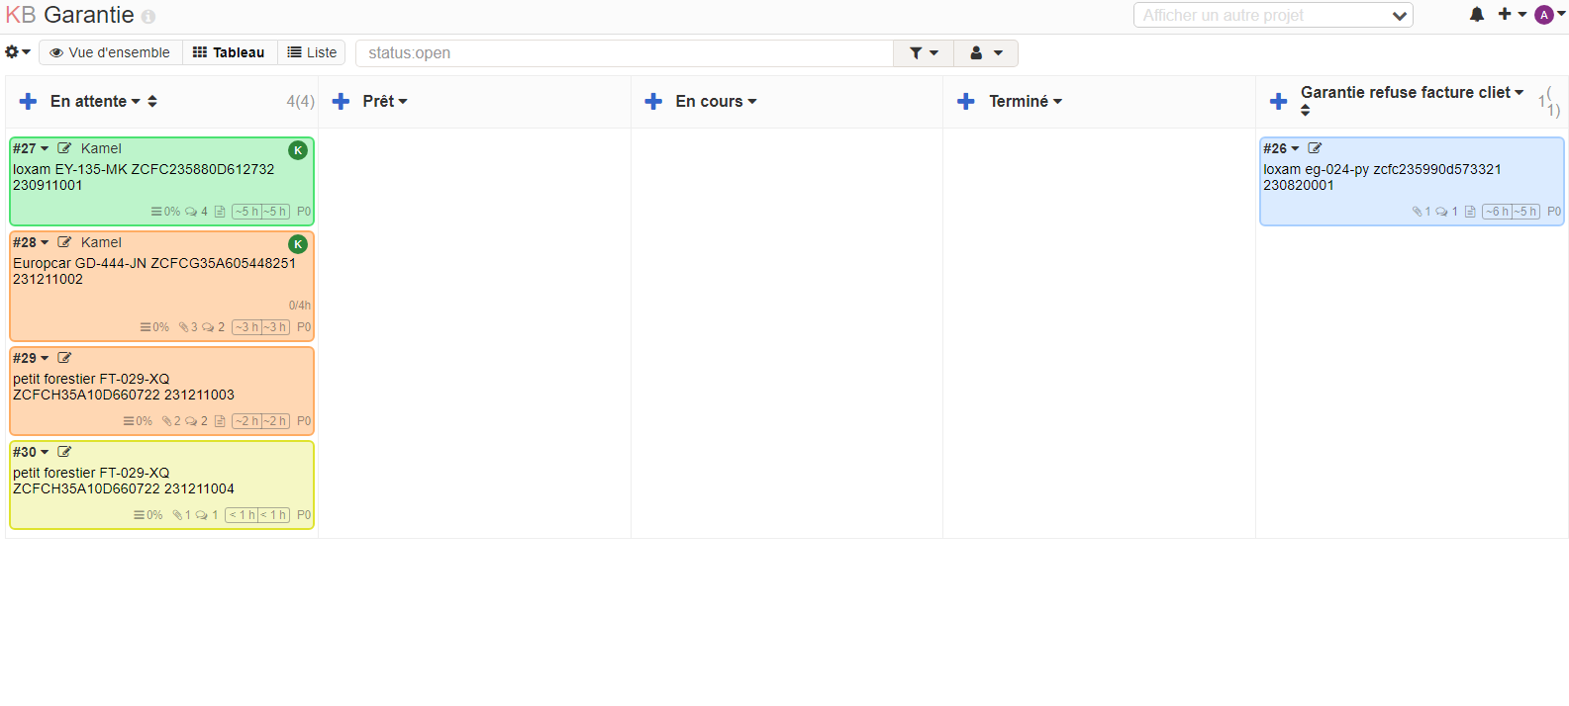1569x706 pixels.
Task: Add a task to the Terminé column
Action: click(966, 102)
